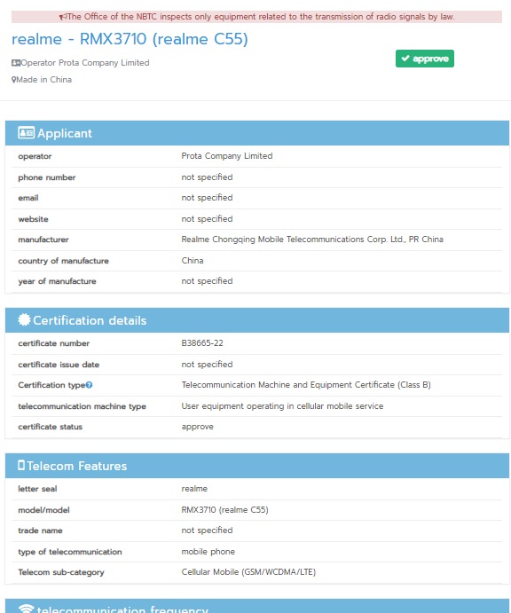Click the 'operator' row label in Applicant
511x613 pixels.
coord(35,156)
